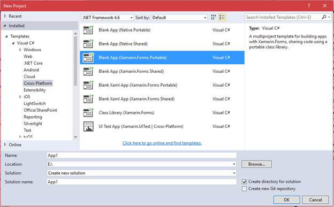Click the project Name input field

click(x=141, y=156)
